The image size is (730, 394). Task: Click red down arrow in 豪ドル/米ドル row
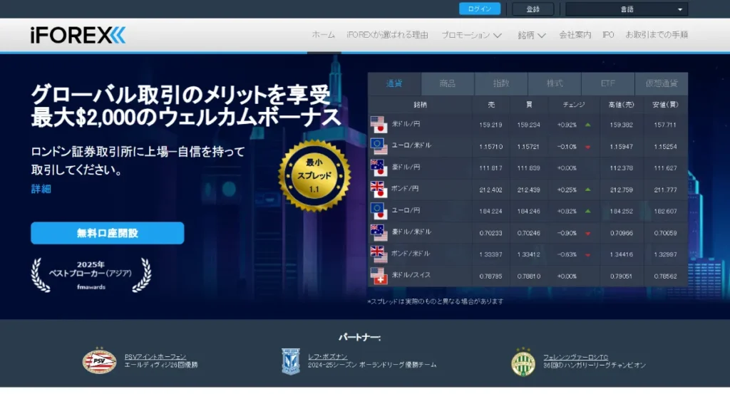click(x=588, y=234)
